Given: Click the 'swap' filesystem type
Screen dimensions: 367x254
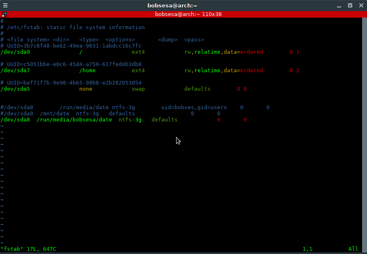Looking at the screenshot, I should [x=138, y=89].
